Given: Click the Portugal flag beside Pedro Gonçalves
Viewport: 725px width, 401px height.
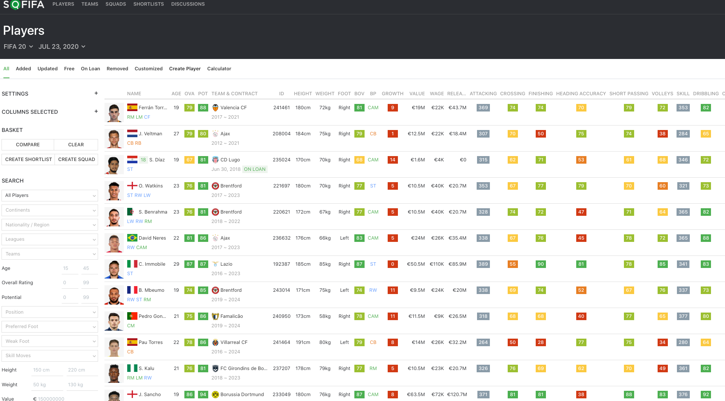Looking at the screenshot, I should click(132, 316).
